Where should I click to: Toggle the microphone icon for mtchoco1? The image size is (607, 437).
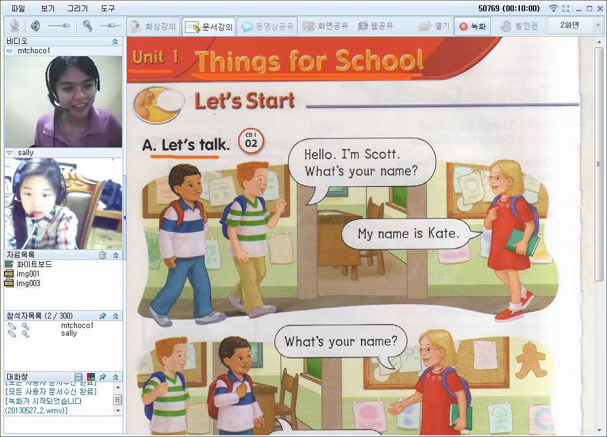tap(25, 326)
